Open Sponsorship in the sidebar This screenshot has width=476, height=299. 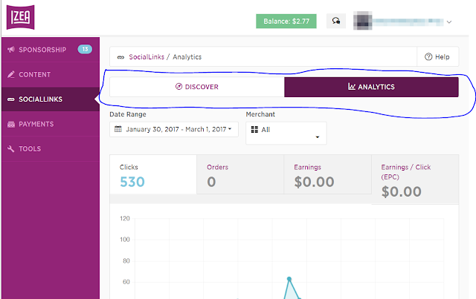51,50
